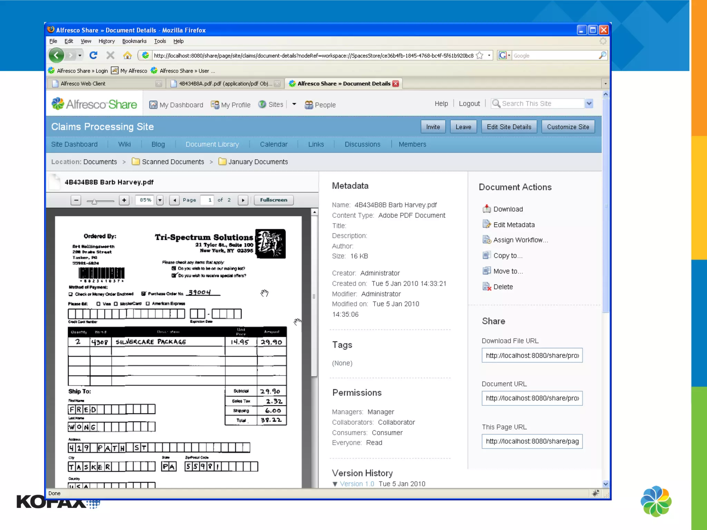Open the 85% zoom level dropdown
707x530 pixels.
[159, 200]
